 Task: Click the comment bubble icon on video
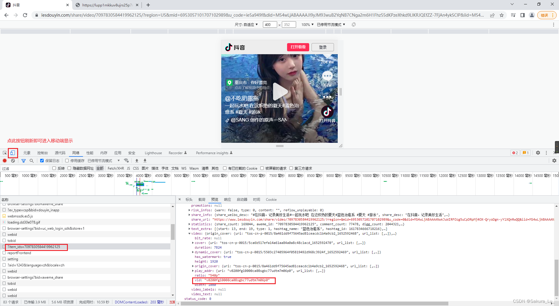pos(327,76)
